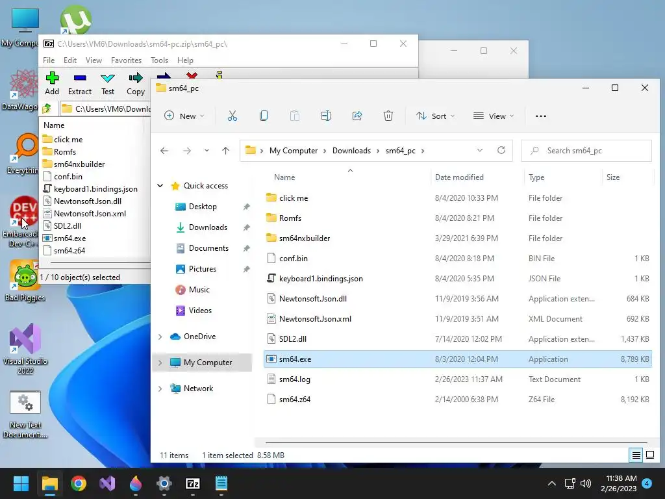Go up one folder level in Explorer
The height and width of the screenshot is (499, 665).
[x=225, y=151]
